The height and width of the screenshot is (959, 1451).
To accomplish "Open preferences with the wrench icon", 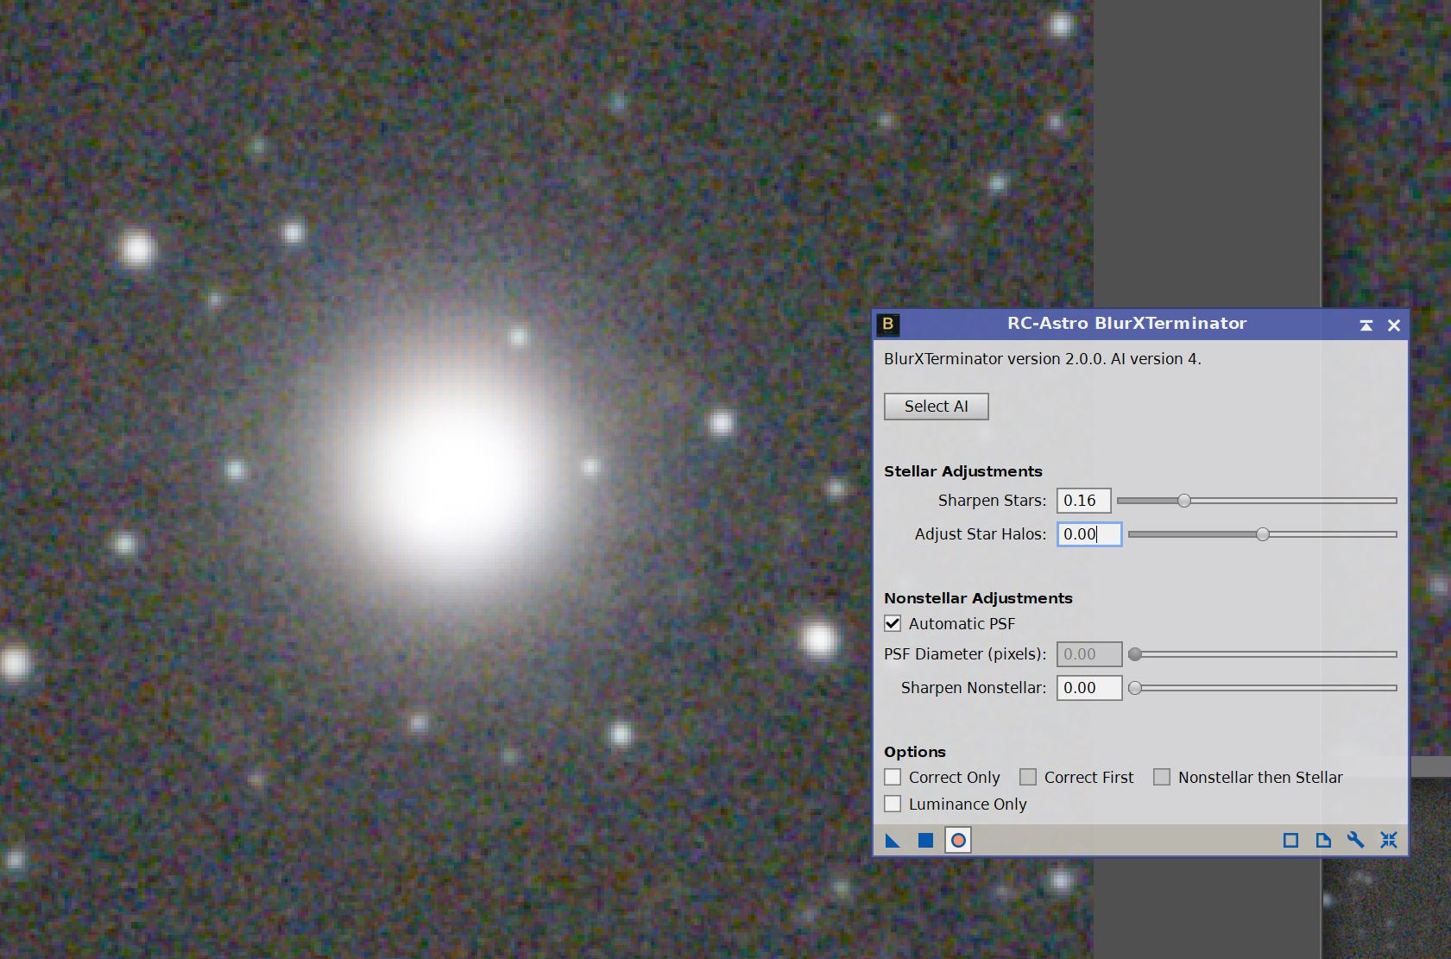I will tap(1355, 840).
